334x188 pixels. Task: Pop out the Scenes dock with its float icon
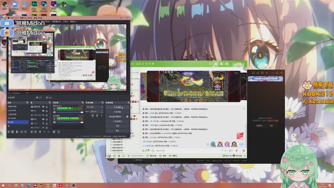[x=27, y=103]
